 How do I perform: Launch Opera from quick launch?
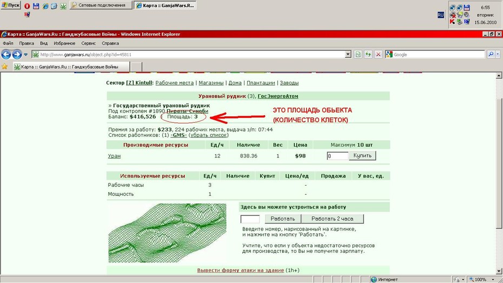(x=27, y=6)
